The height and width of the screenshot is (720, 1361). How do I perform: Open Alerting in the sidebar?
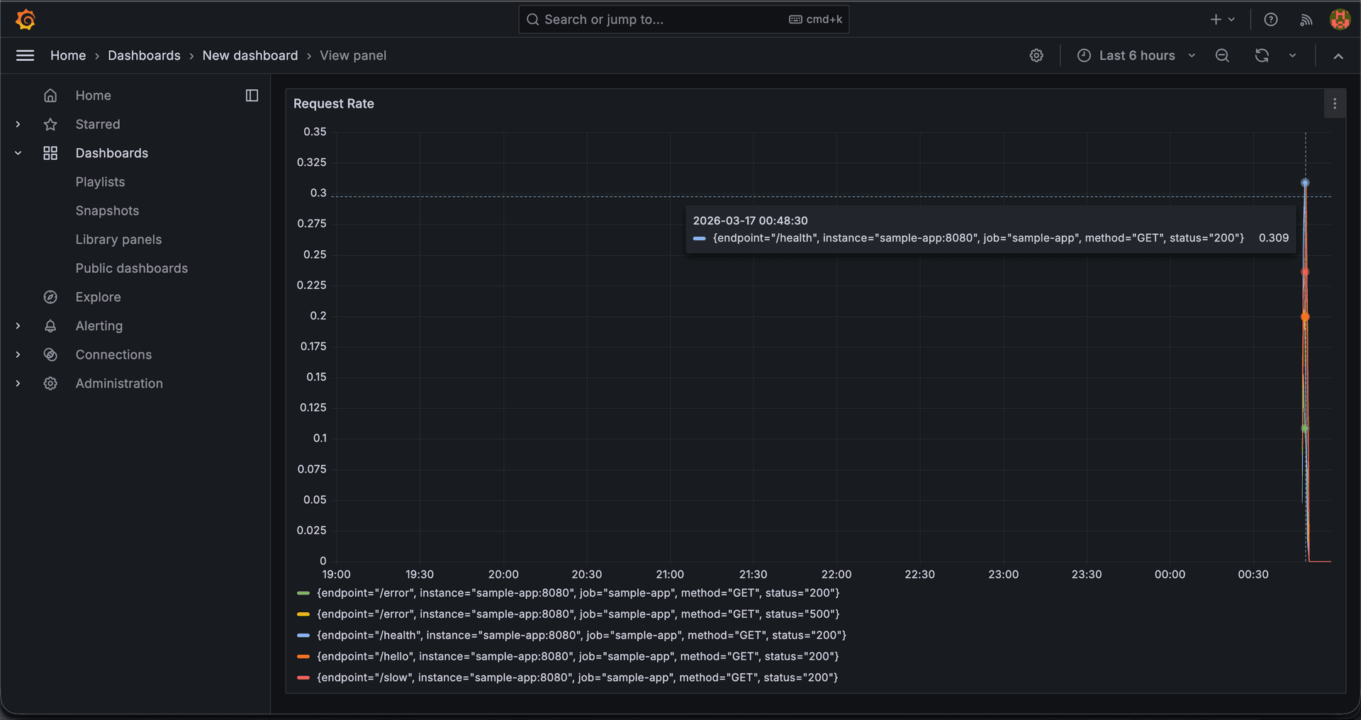pos(99,326)
